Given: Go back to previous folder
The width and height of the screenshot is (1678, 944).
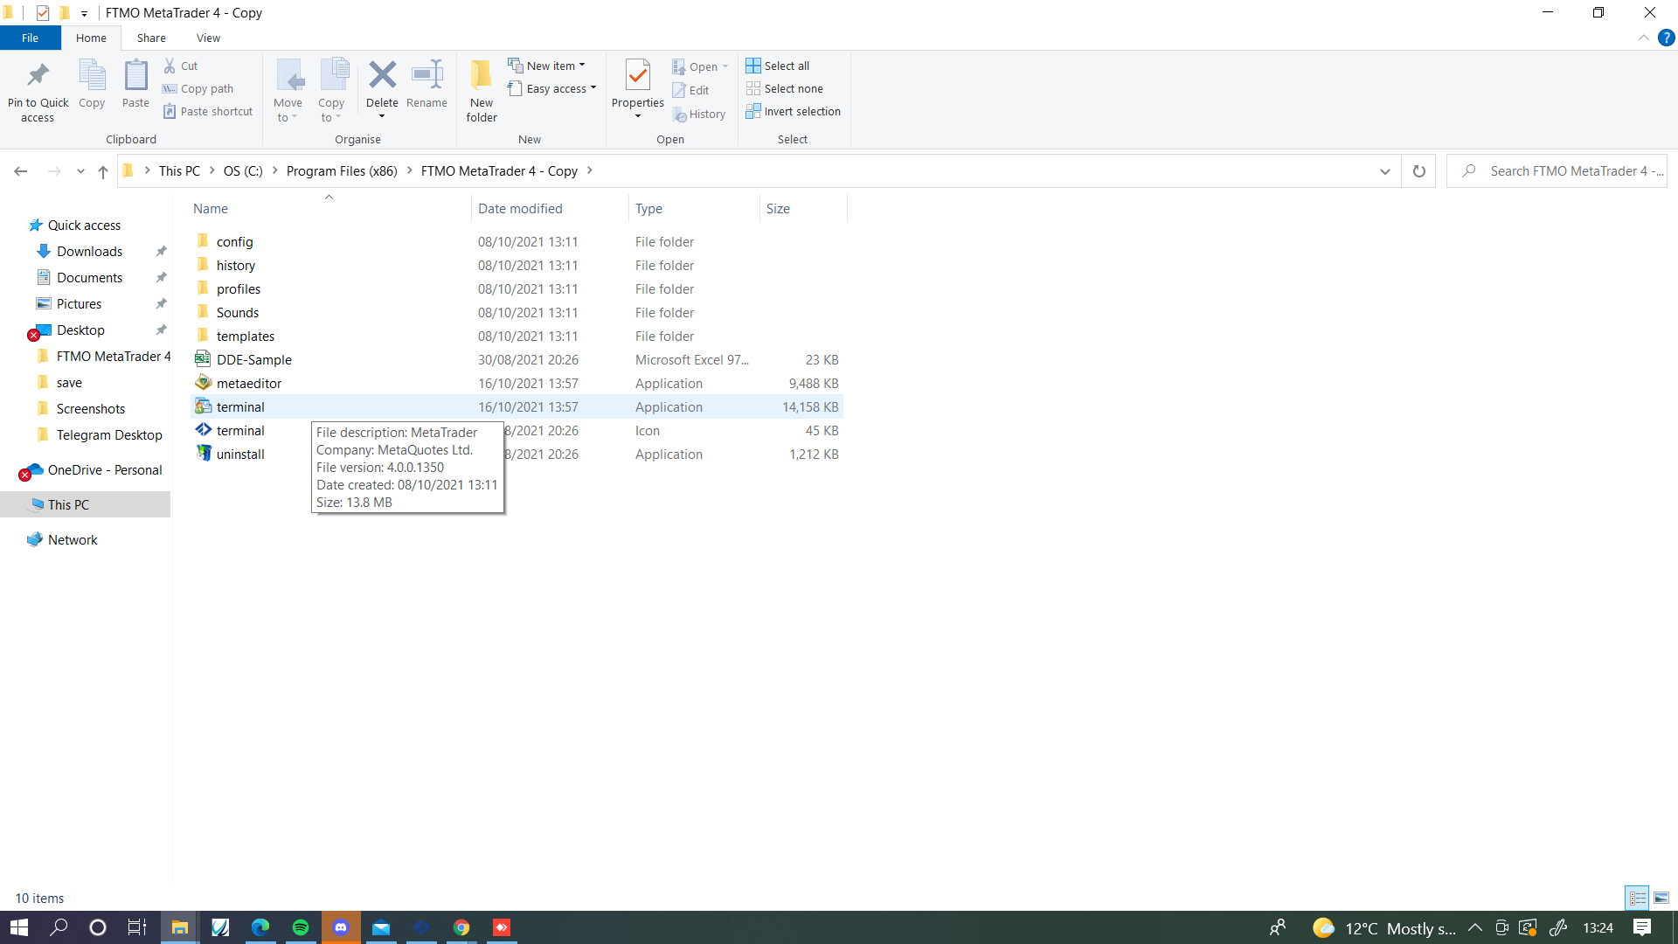Looking at the screenshot, I should (21, 171).
